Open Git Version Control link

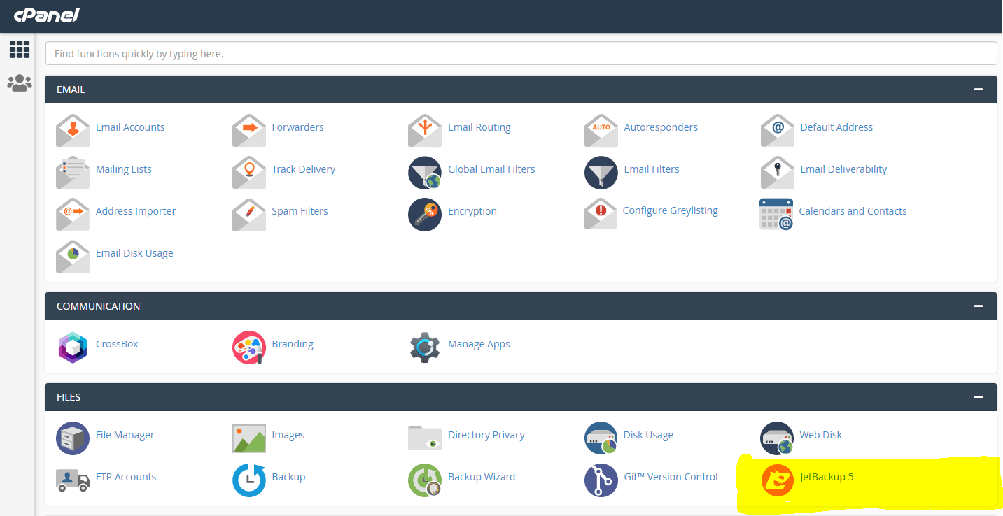pos(671,477)
